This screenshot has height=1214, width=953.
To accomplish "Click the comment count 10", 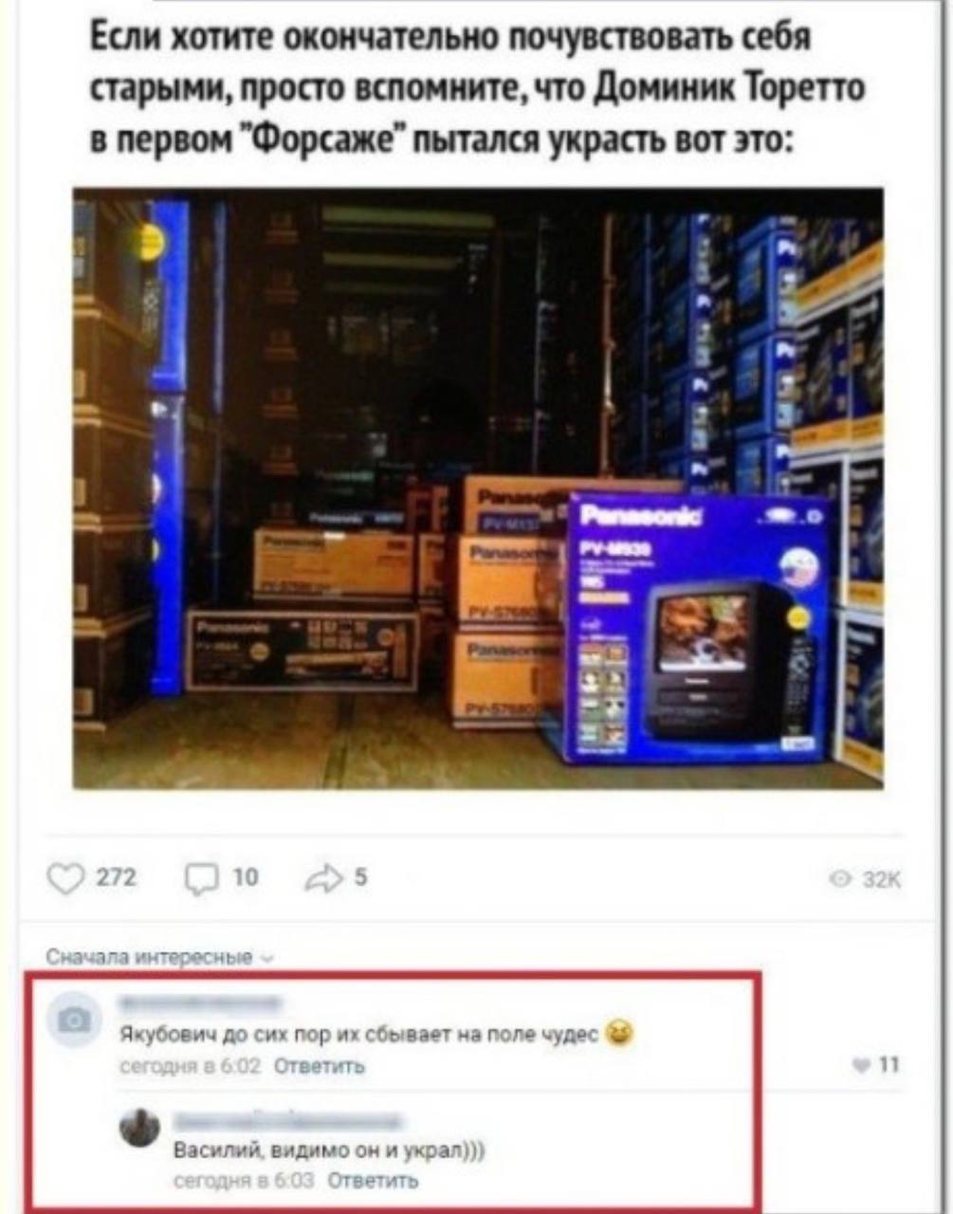I will click(245, 878).
